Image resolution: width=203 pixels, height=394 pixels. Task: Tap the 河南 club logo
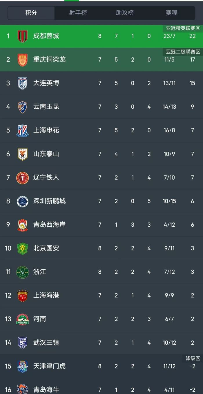pyautogui.click(x=23, y=319)
